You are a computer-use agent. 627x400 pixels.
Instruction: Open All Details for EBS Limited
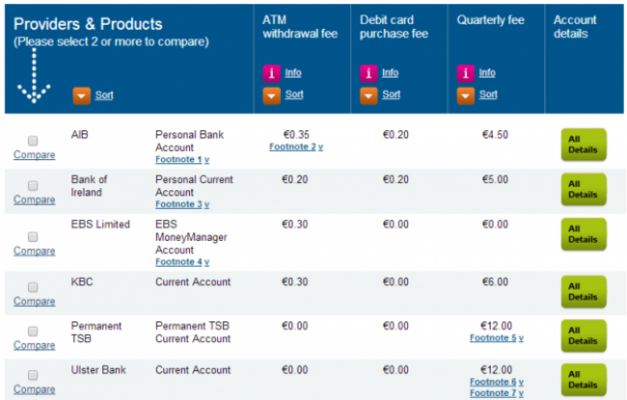pos(583,234)
